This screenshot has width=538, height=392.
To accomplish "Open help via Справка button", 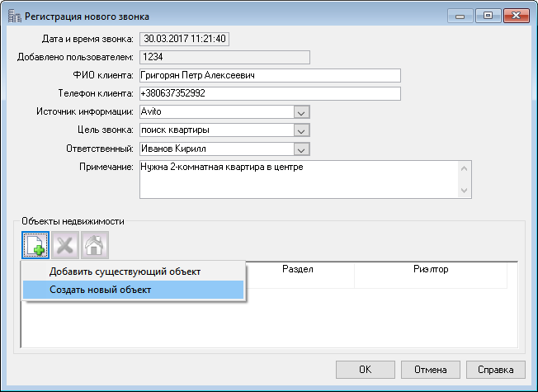I will [496, 370].
